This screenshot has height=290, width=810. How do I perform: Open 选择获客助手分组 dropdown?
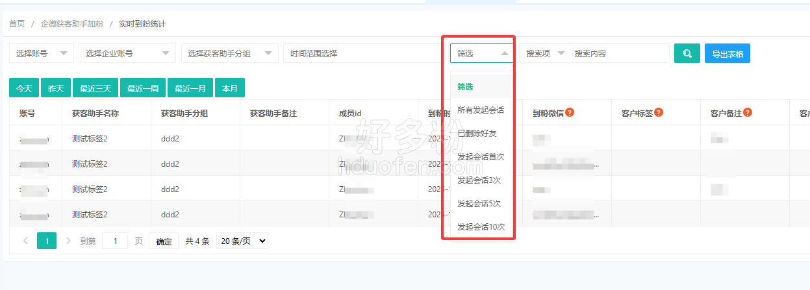click(x=230, y=53)
